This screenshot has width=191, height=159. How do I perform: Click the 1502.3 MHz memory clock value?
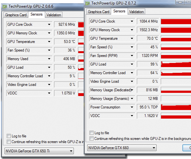pos(148,30)
